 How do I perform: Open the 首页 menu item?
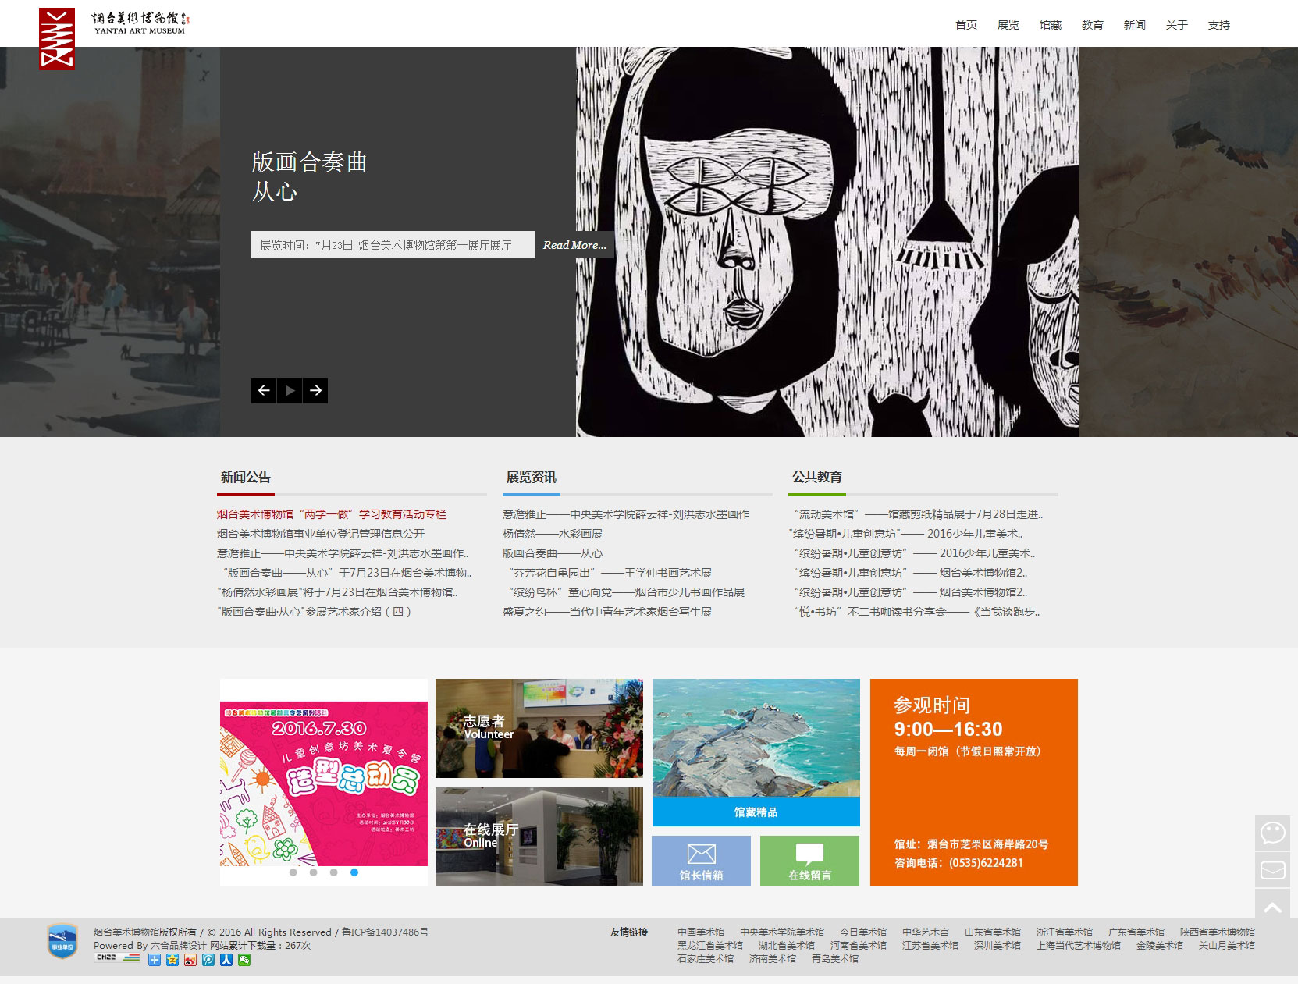point(966,25)
